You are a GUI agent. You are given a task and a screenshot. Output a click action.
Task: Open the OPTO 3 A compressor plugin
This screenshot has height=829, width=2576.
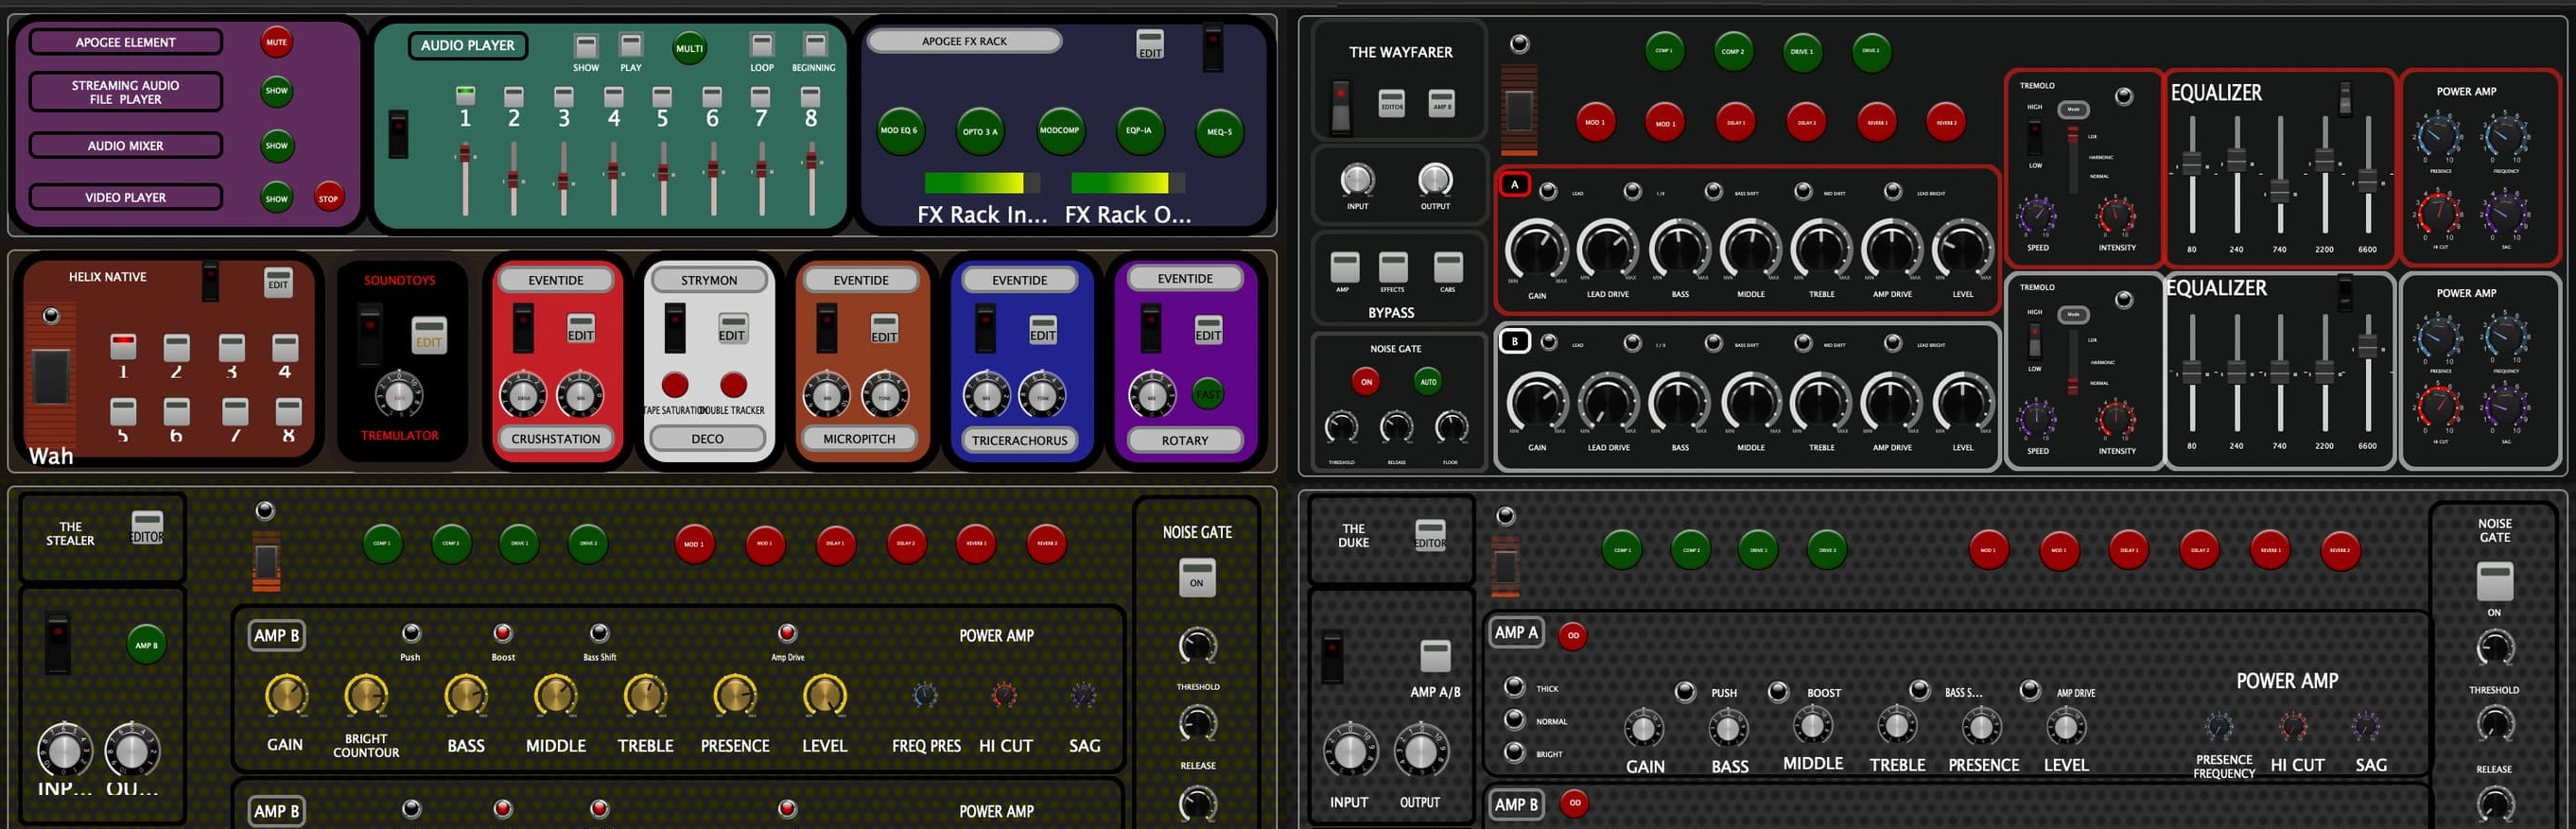click(x=979, y=131)
